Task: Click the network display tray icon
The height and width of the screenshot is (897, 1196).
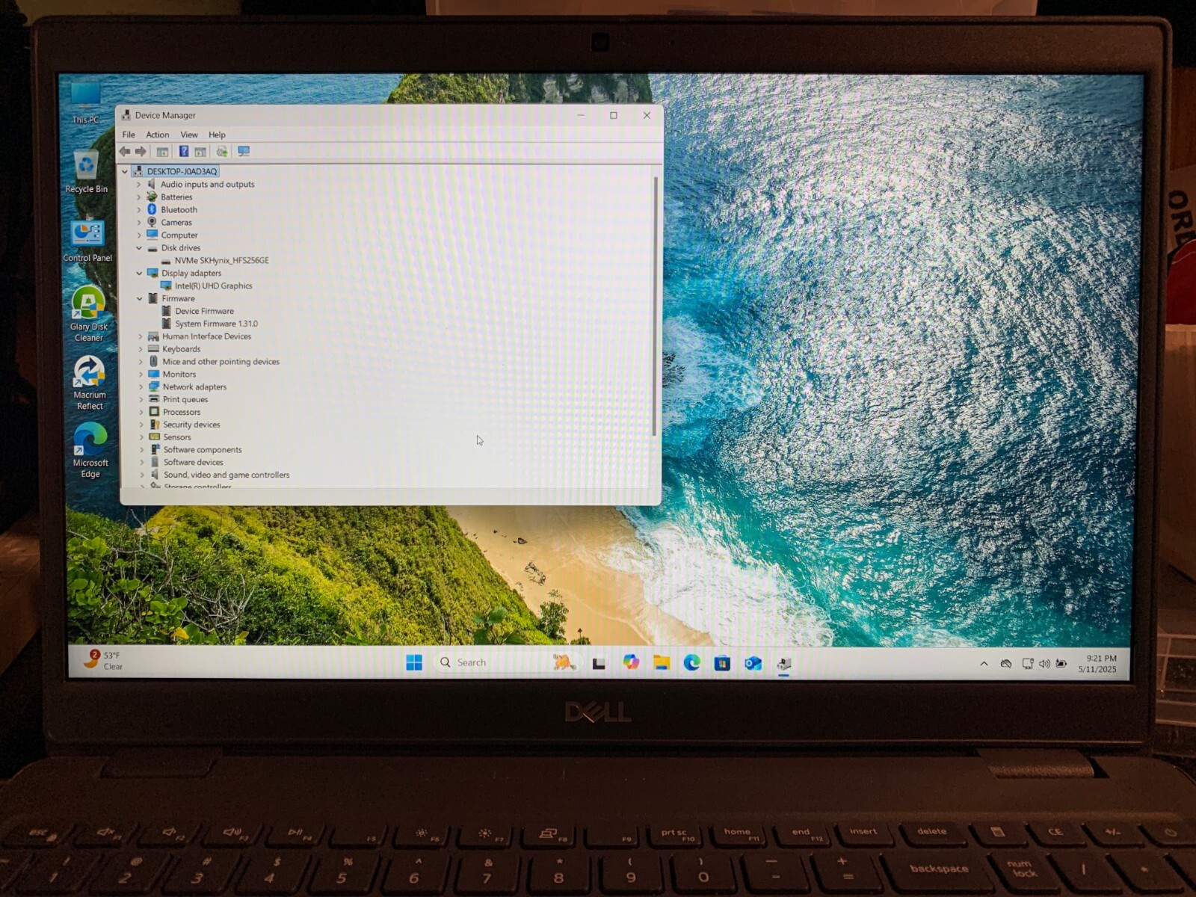Action: tap(1028, 664)
